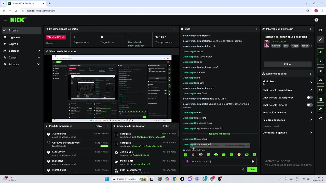Click the lightning bolt icon in right sidebar
Viewport: 326px width, 183px height.
pyautogui.click(x=320, y=62)
